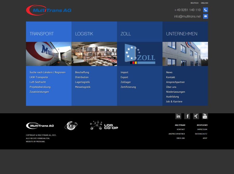
Task: Click the Unternehmen building photo
Action: tap(185, 54)
